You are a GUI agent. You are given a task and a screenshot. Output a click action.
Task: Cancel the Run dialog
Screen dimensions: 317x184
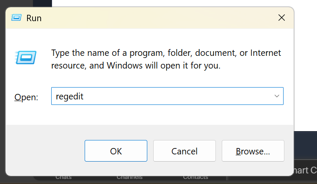[184, 151]
